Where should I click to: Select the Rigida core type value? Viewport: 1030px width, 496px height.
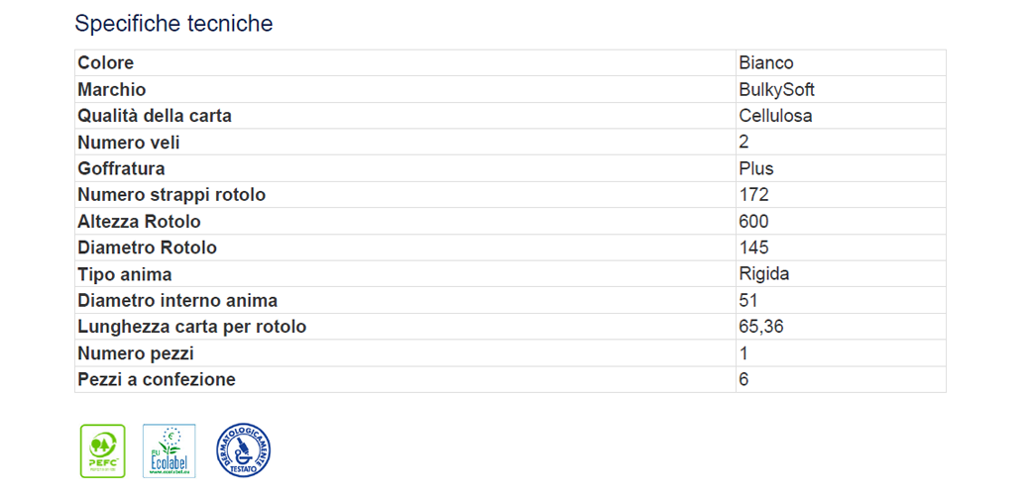pyautogui.click(x=763, y=274)
